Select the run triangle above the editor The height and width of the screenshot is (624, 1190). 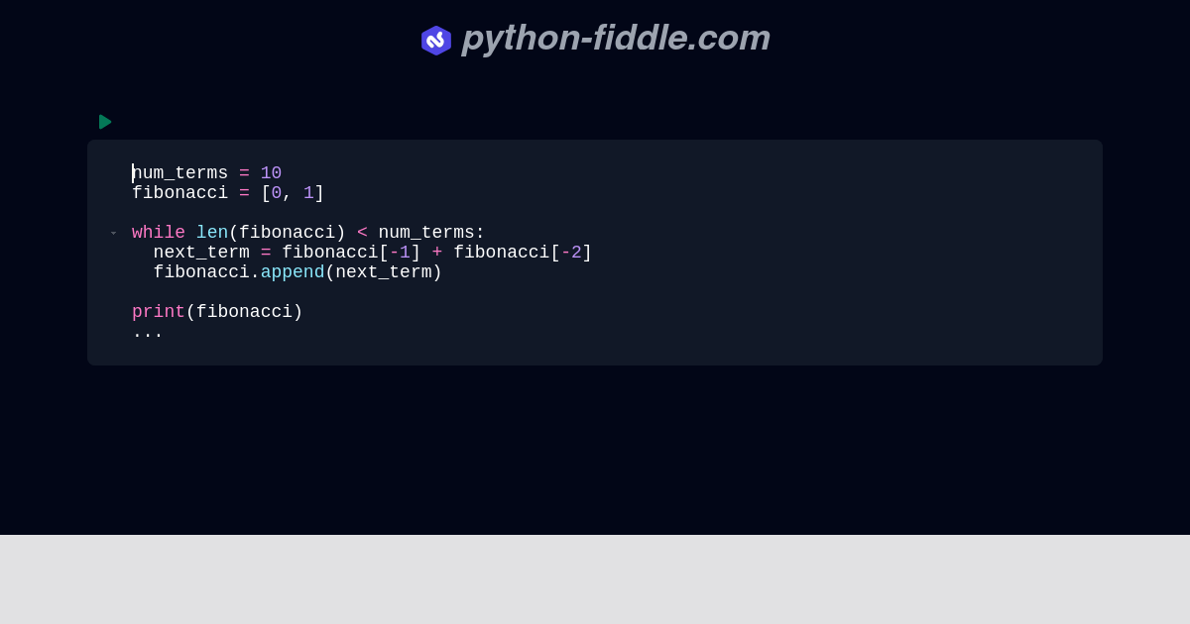[105, 122]
